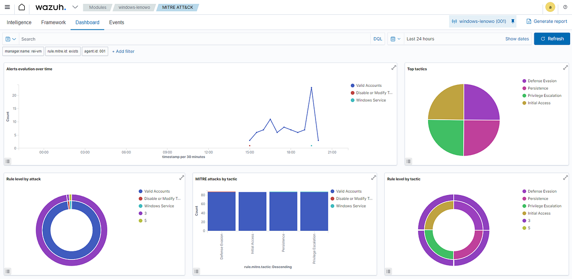Click the Refresh button
This screenshot has width=572, height=279.
tap(552, 39)
